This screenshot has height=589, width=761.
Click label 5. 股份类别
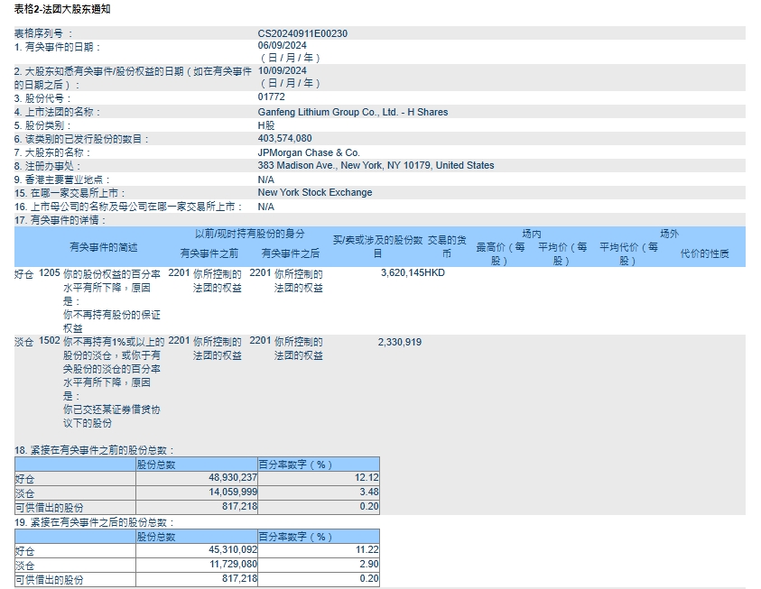coord(42,125)
